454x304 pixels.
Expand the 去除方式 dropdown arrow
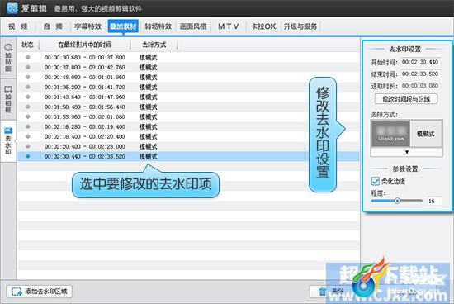(406, 152)
